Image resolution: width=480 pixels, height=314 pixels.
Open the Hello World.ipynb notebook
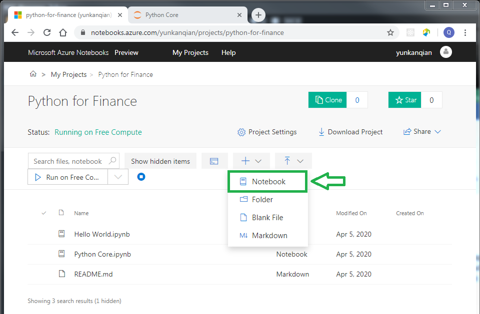101,233
